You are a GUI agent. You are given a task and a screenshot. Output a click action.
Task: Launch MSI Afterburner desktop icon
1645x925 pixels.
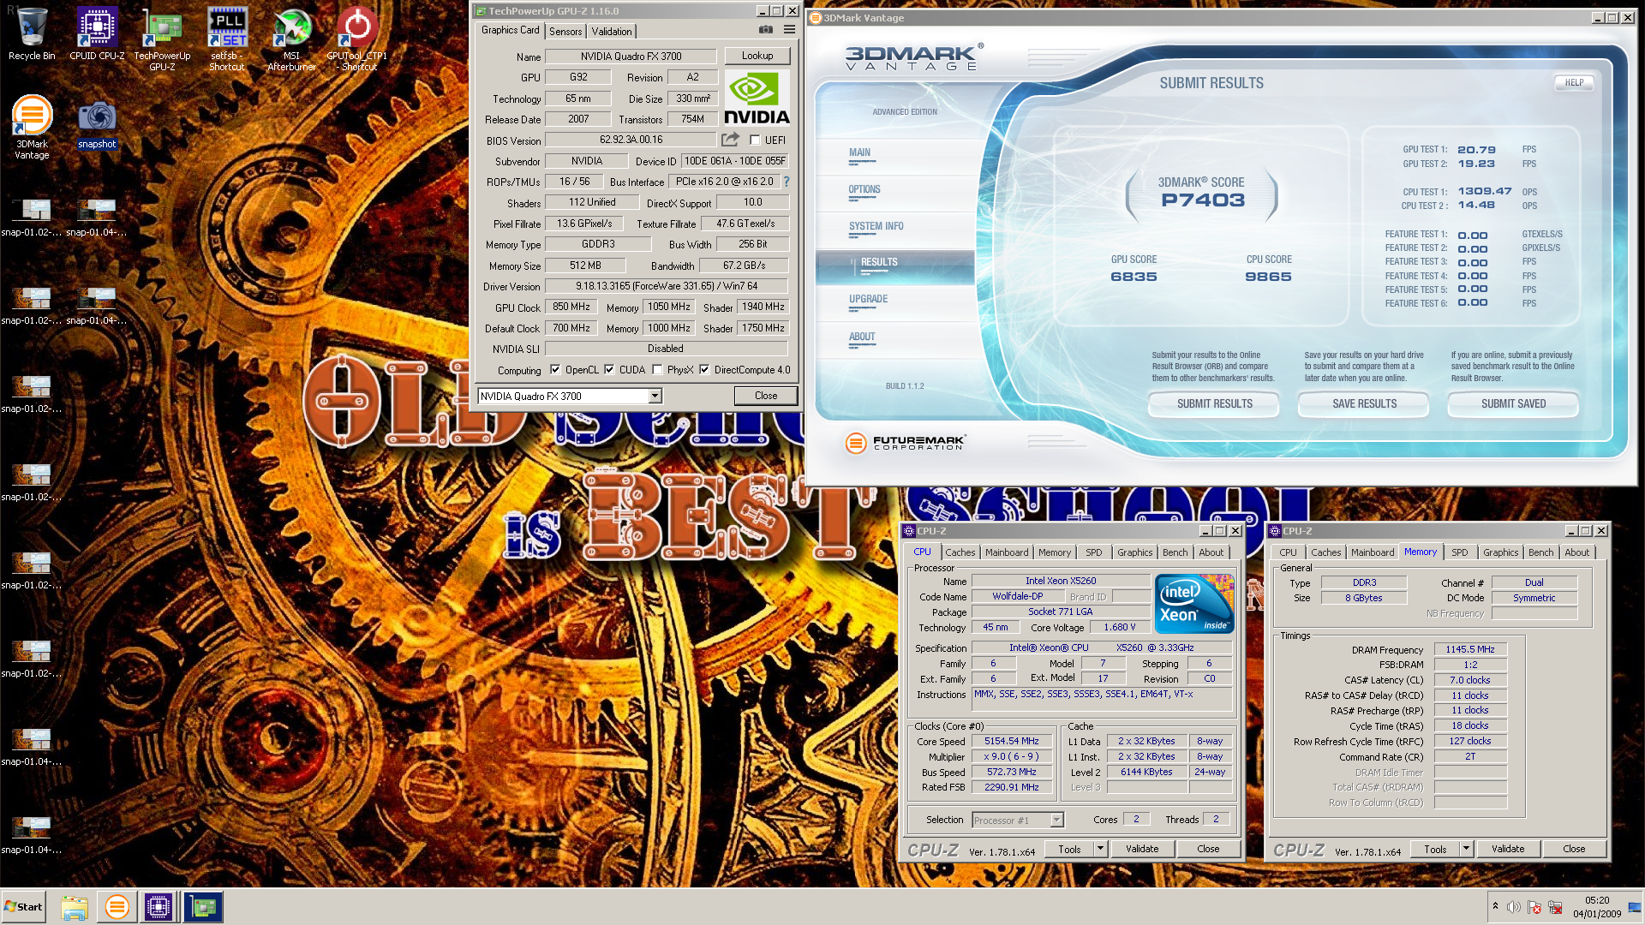291,40
